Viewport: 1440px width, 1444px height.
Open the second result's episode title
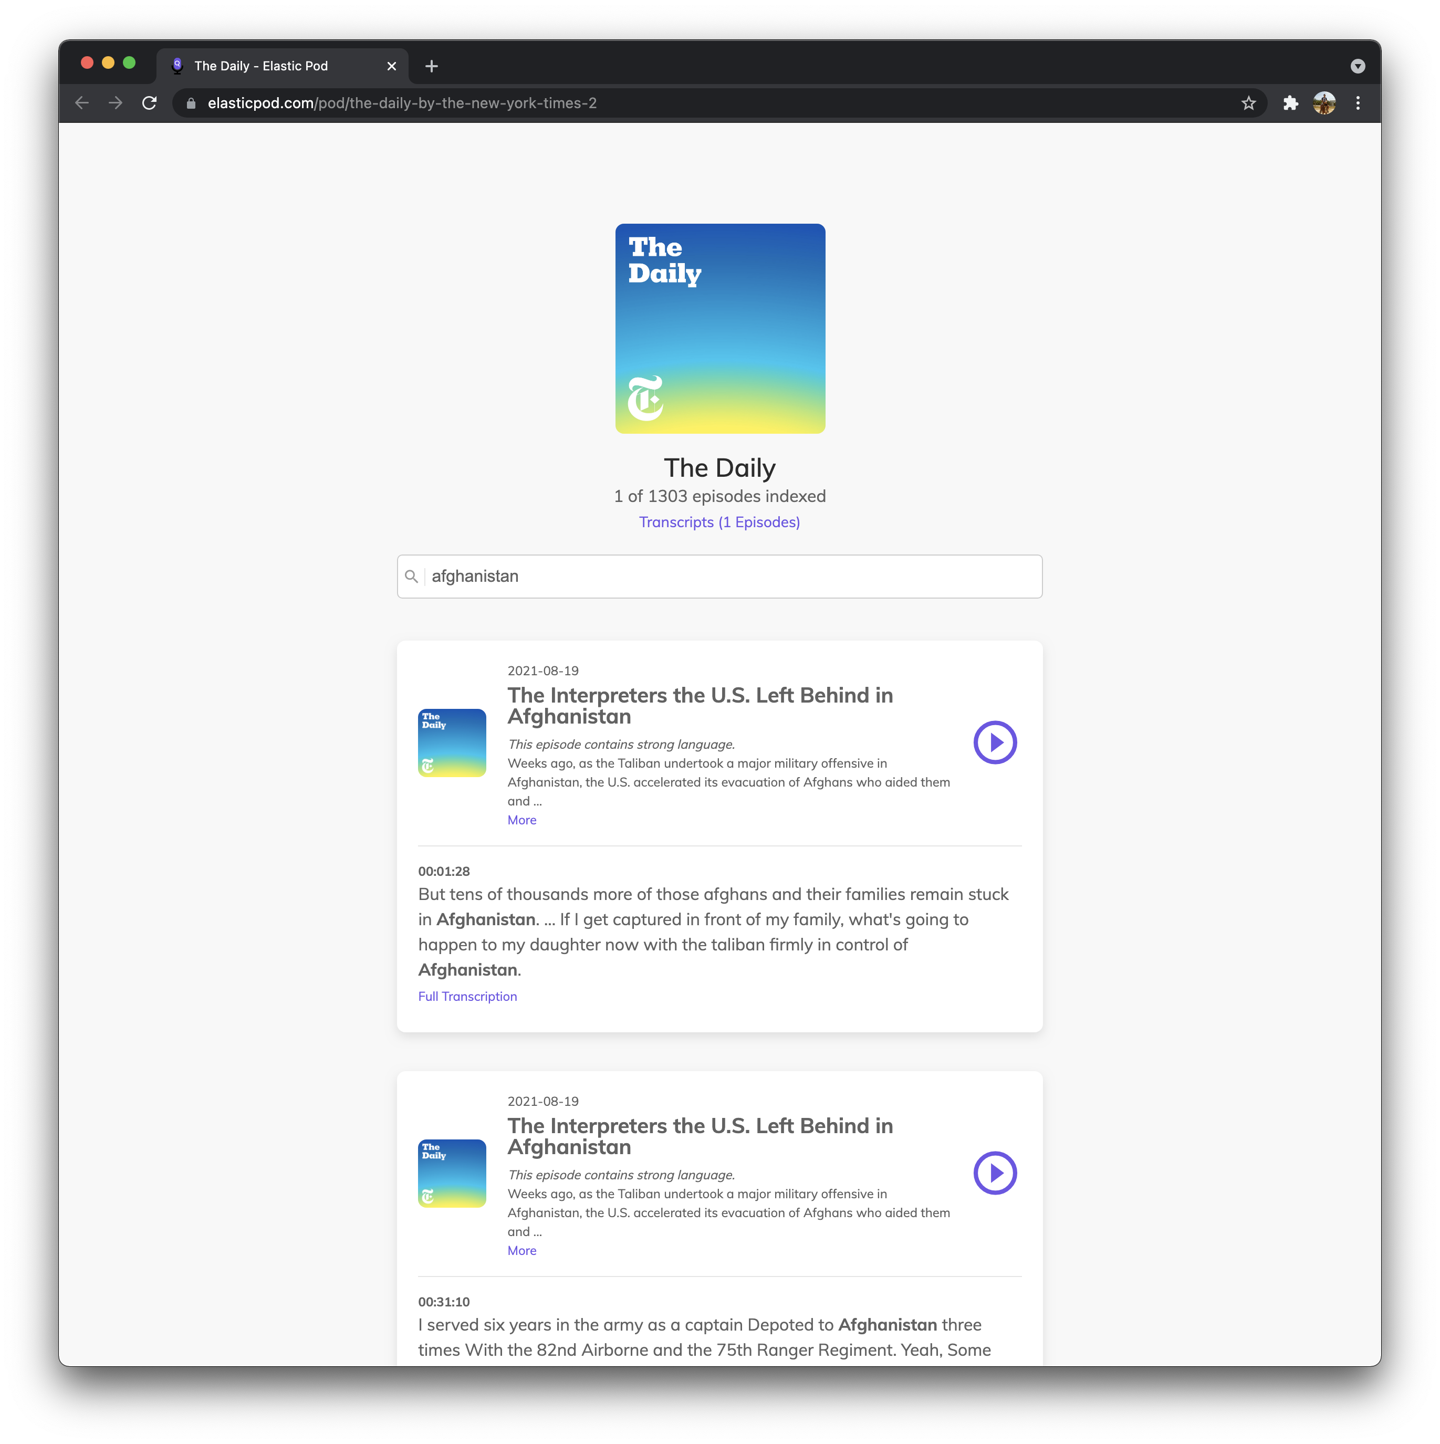tap(700, 1136)
